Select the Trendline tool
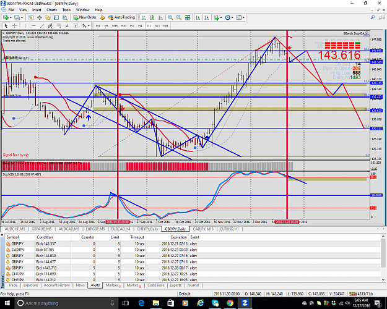 (42, 25)
